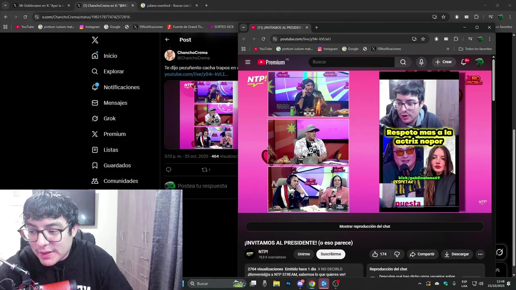Image resolution: width=516 pixels, height=290 pixels.
Task: Click the X logo in sidebar
Action: (x=95, y=40)
